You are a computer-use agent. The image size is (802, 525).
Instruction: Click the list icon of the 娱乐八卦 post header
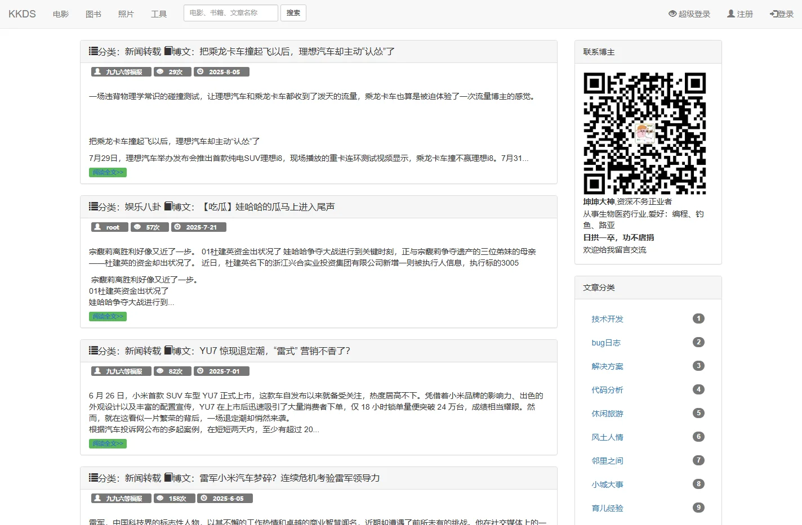point(93,207)
